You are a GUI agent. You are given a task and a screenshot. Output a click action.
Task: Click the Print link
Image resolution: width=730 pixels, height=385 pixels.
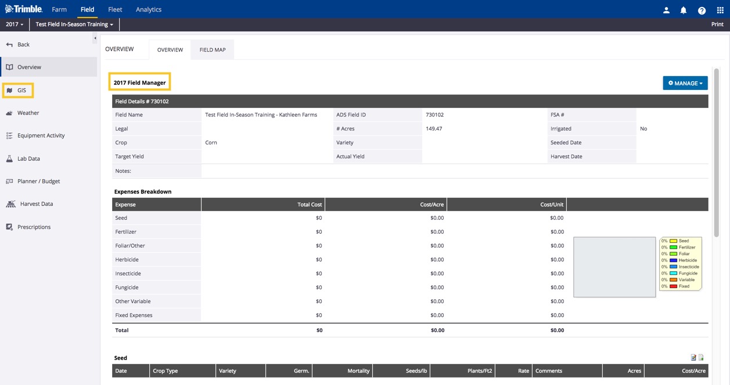pos(717,24)
